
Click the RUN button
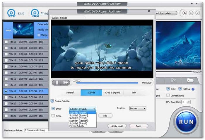coord(186,122)
